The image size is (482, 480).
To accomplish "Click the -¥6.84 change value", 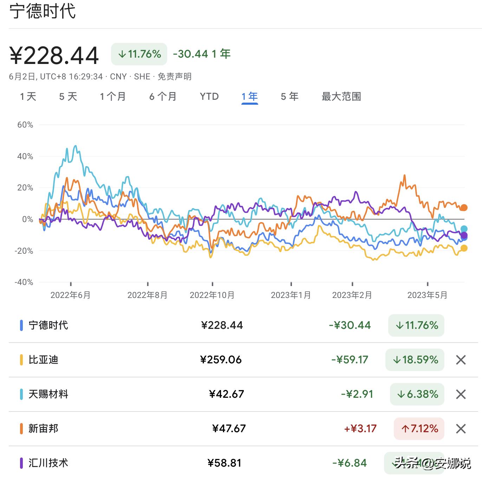I will coord(350,463).
